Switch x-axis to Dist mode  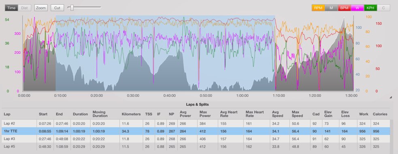pos(24,8)
